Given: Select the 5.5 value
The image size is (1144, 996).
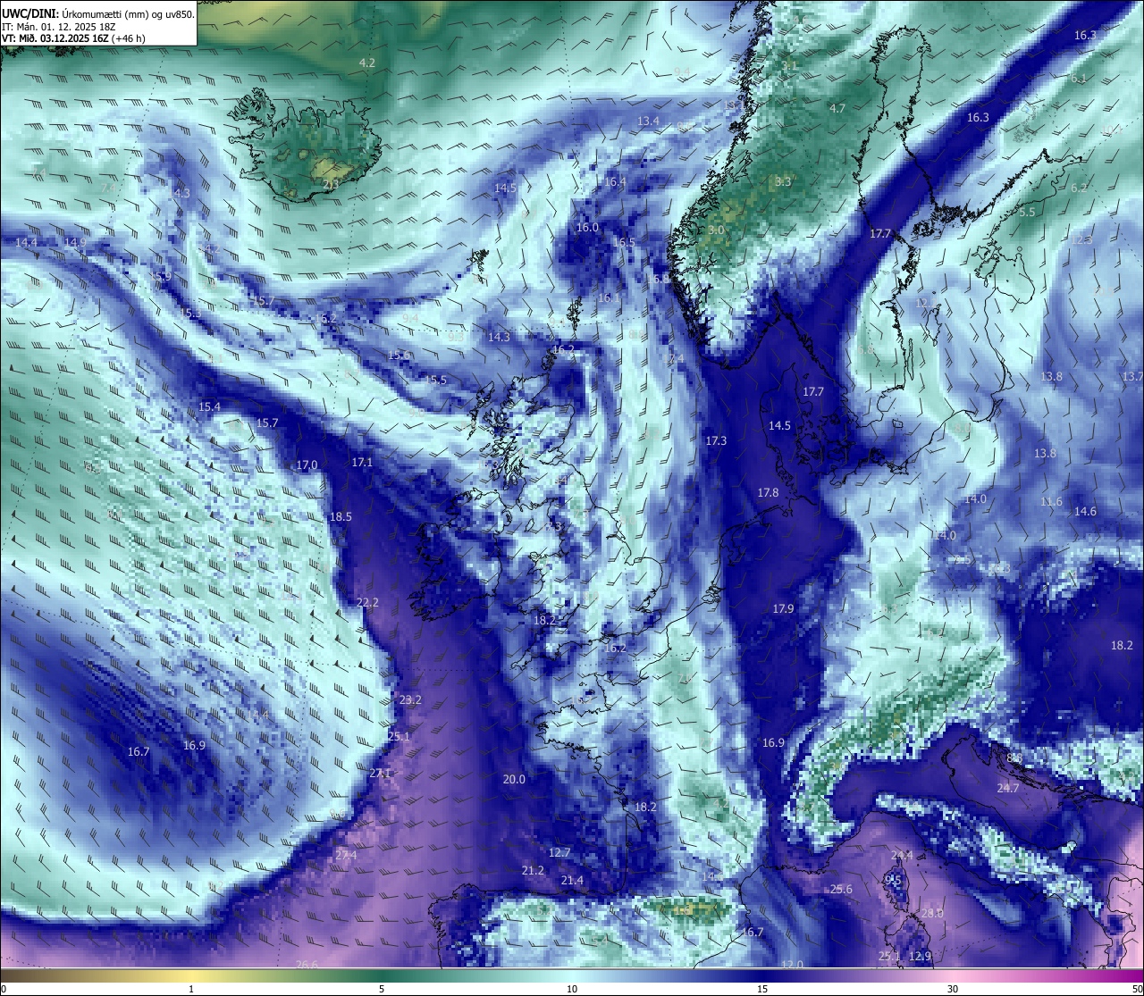Looking at the screenshot, I should [1027, 212].
